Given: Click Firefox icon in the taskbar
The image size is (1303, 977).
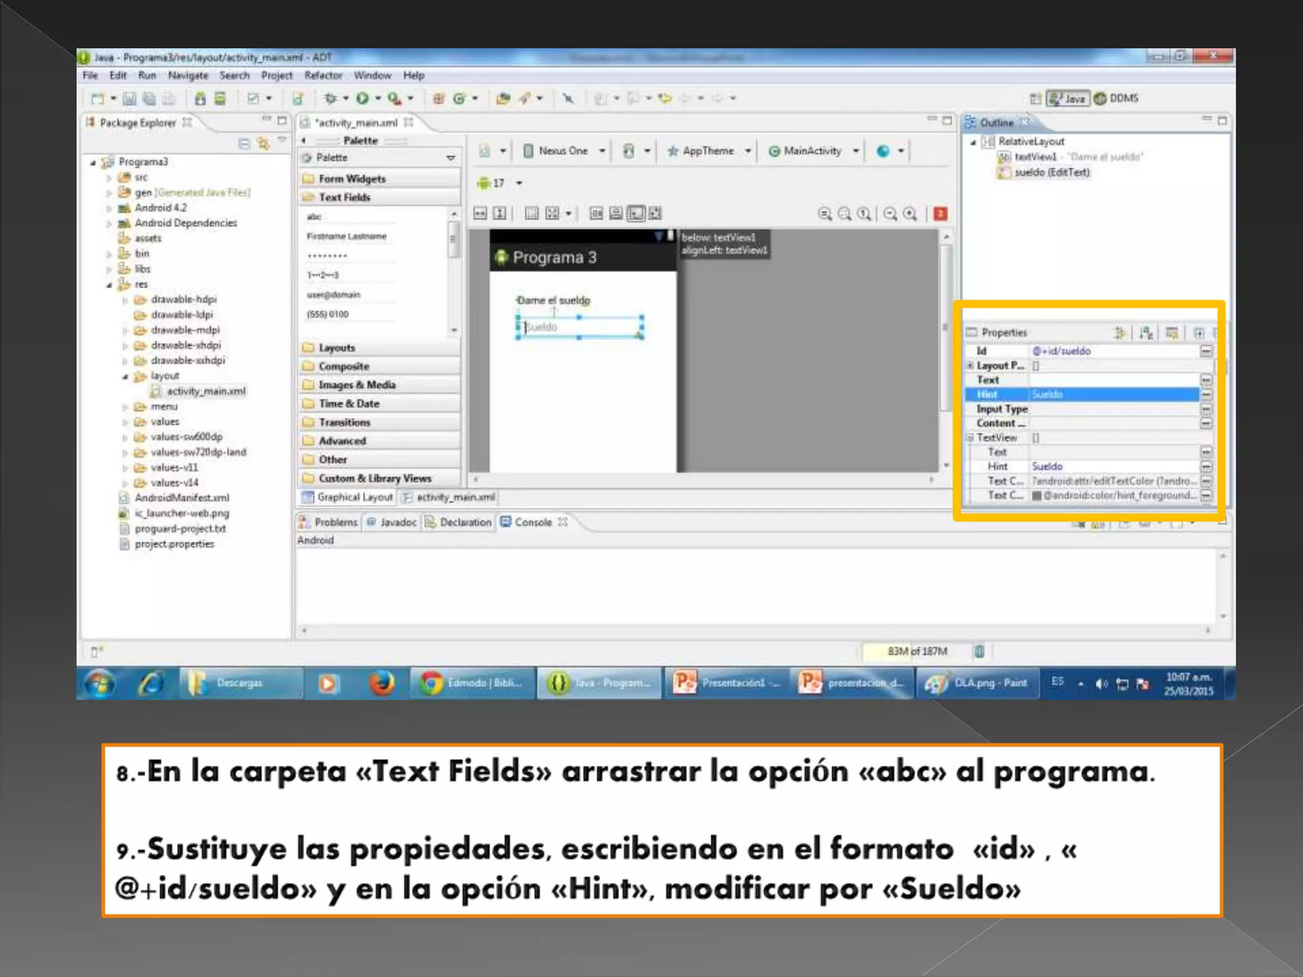Looking at the screenshot, I should coord(382,683).
